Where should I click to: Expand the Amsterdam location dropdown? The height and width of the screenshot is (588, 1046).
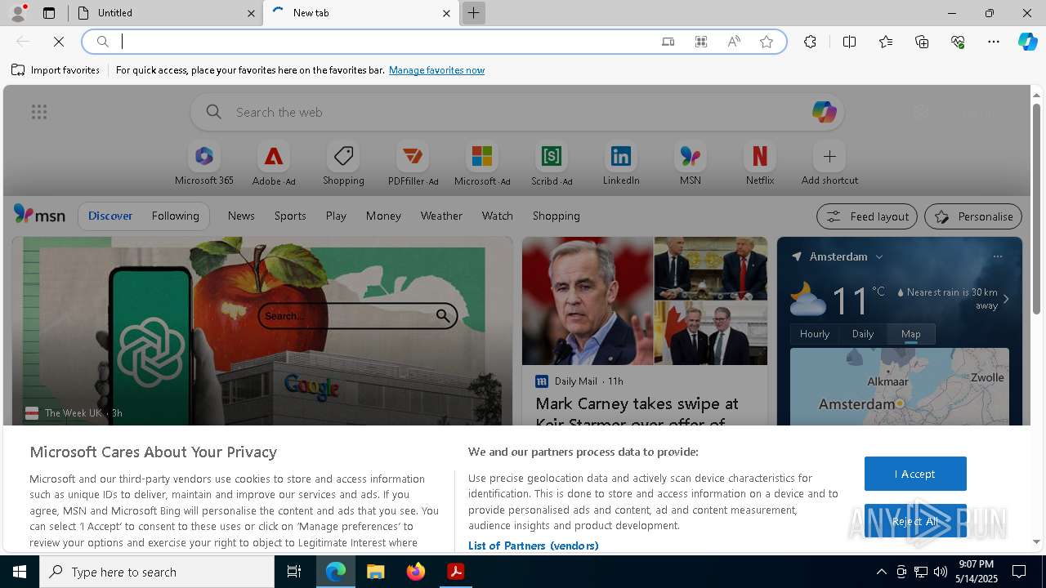[x=879, y=256]
